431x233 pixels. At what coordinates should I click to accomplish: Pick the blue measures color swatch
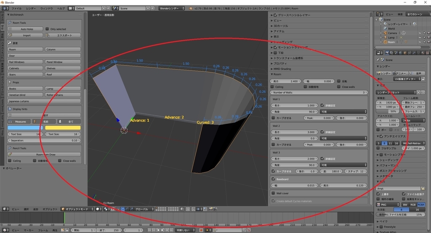[25, 128]
